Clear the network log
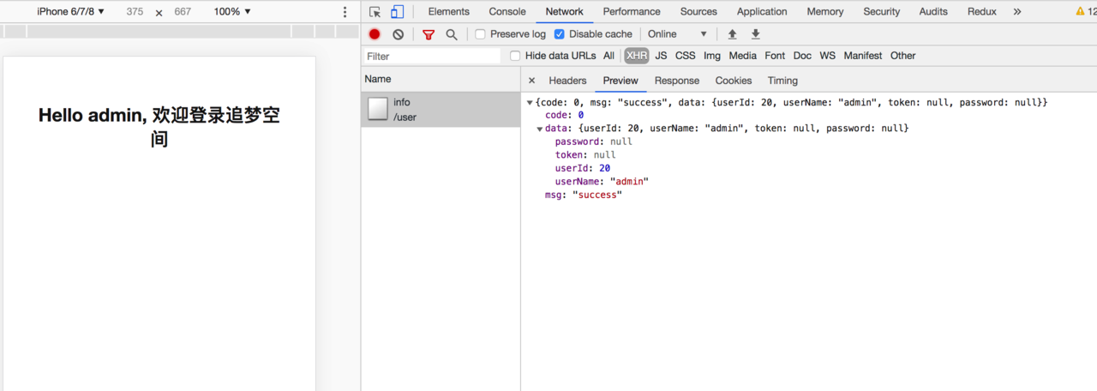The image size is (1097, 391). coord(399,34)
